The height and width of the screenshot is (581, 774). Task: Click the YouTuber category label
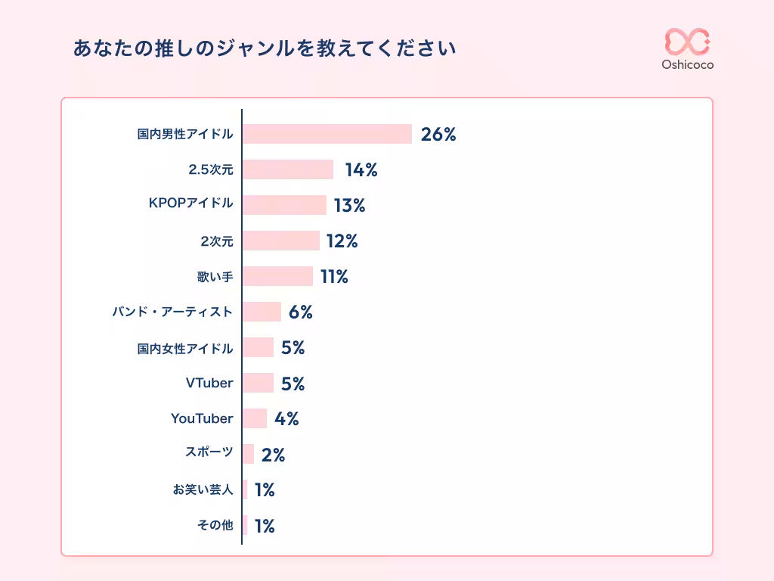[x=202, y=418]
